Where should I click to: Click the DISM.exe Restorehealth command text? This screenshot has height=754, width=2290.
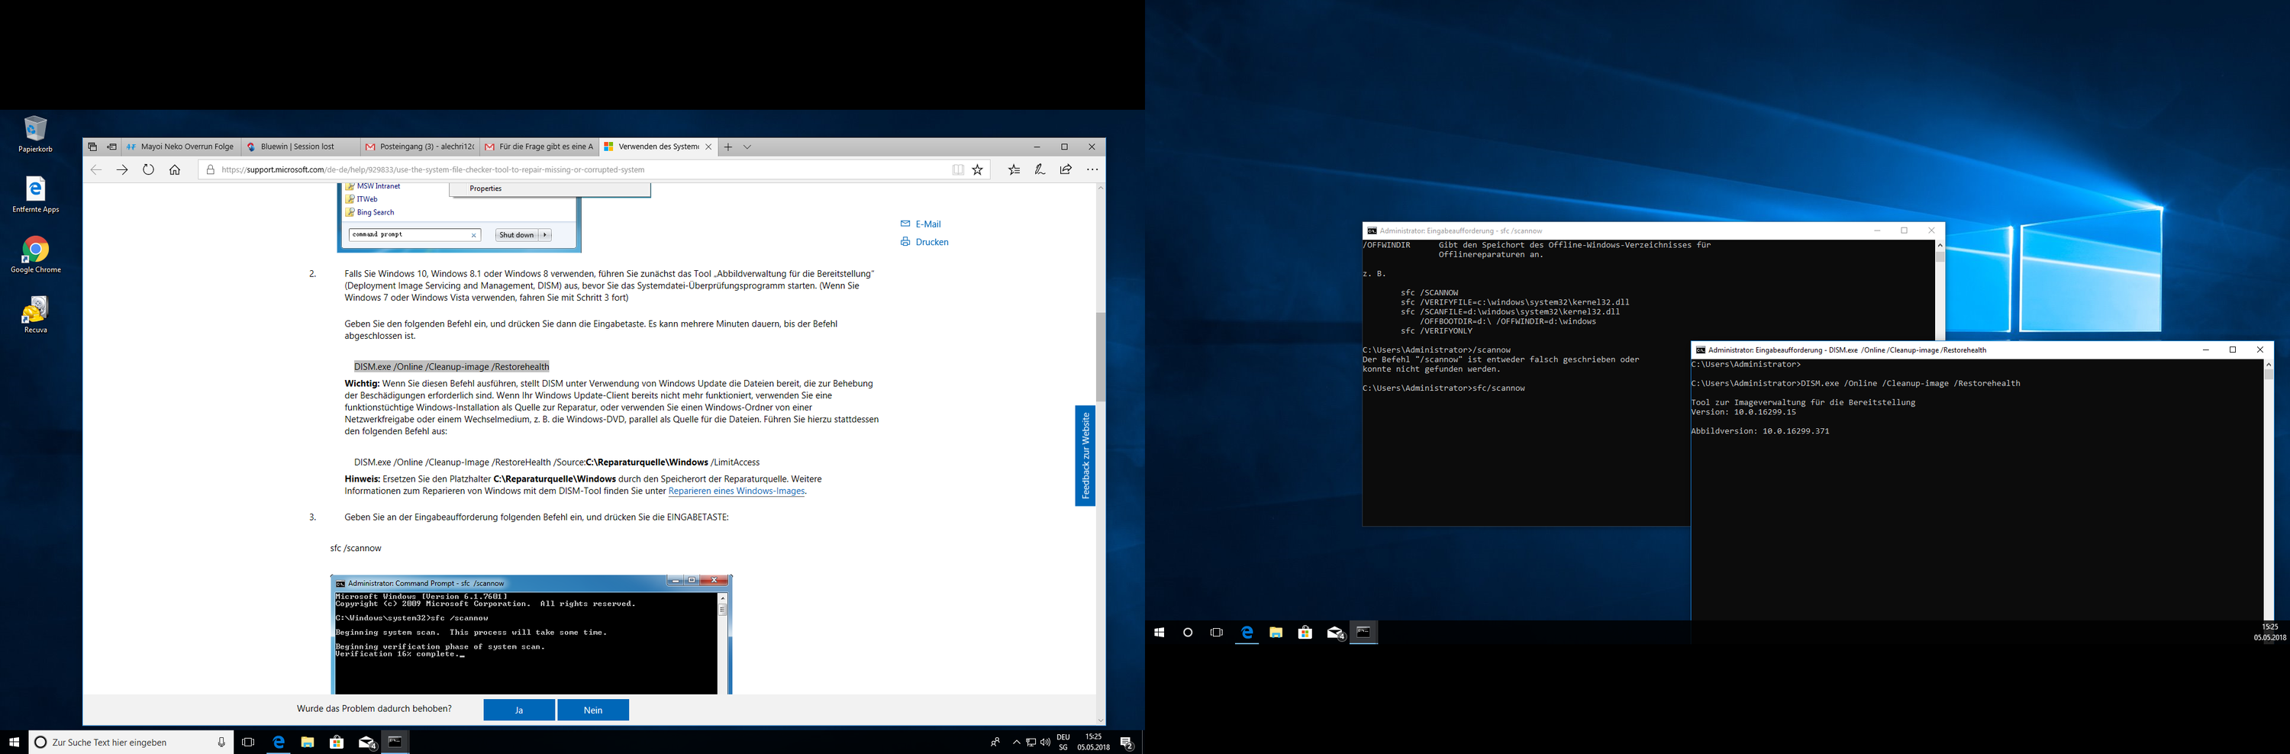452,366
